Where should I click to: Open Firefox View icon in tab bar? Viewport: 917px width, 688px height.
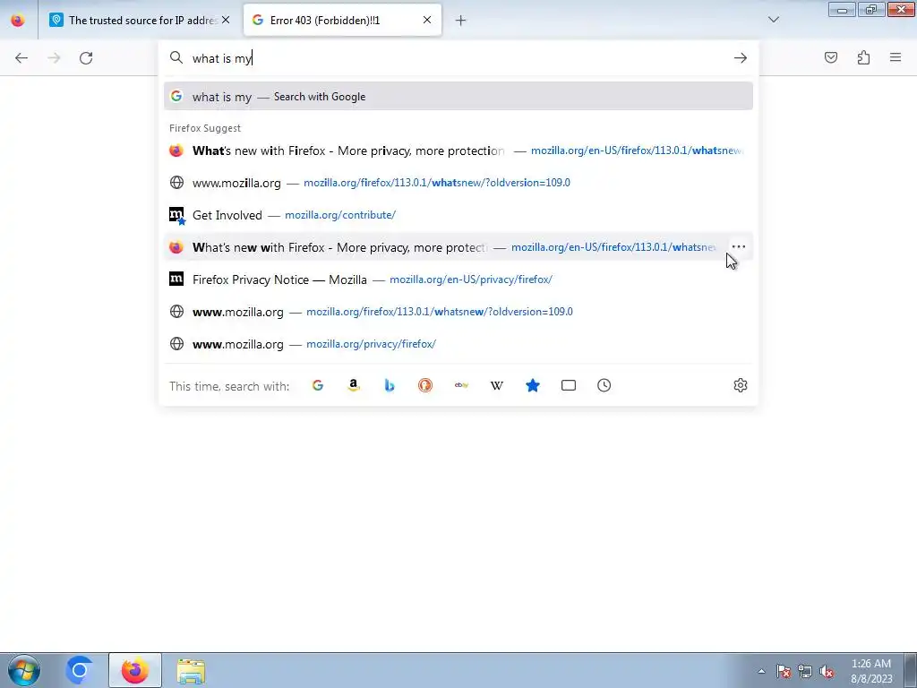[x=18, y=20]
